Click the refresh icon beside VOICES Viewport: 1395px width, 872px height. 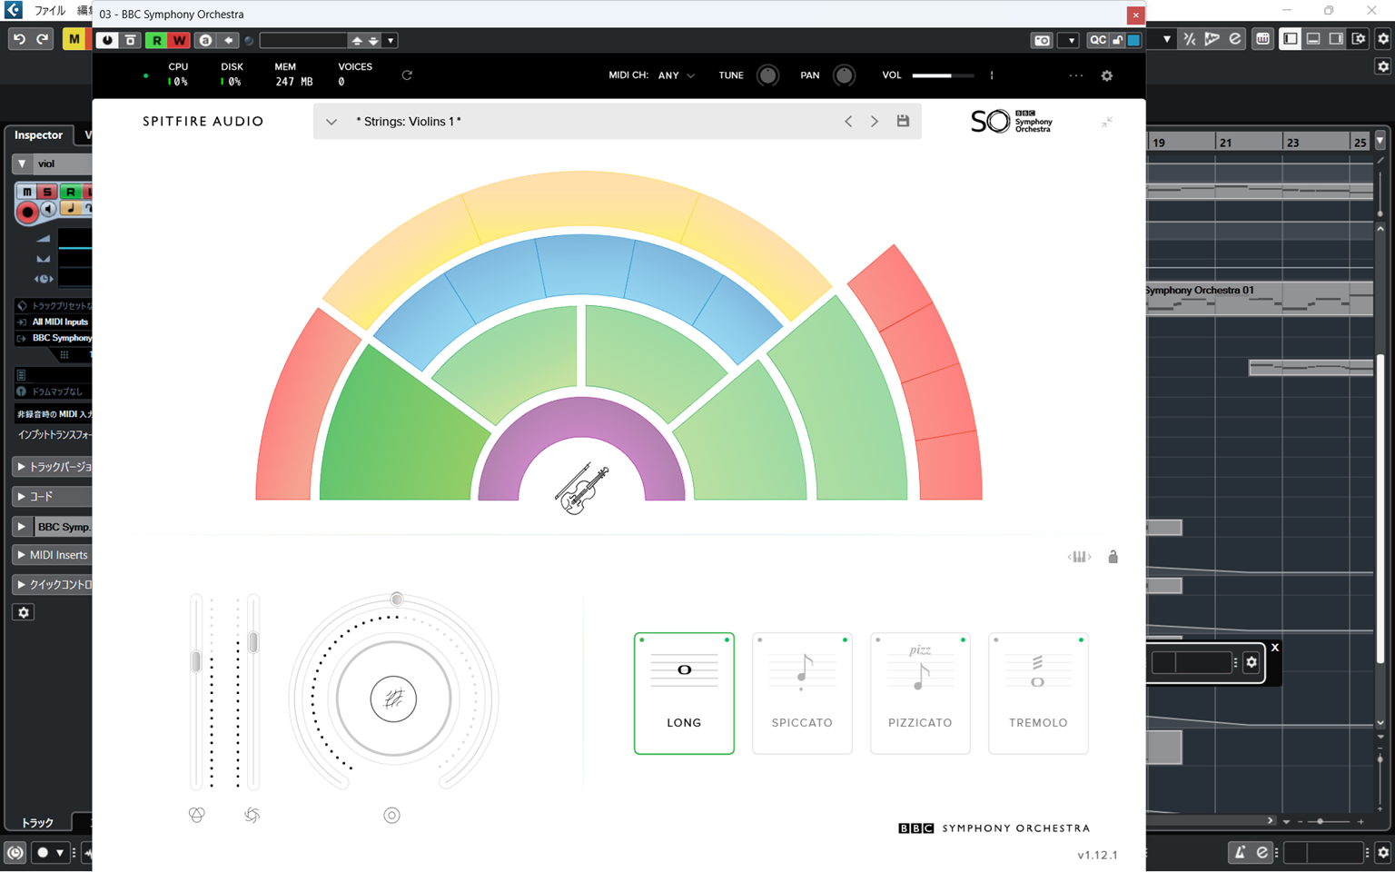pos(407,75)
